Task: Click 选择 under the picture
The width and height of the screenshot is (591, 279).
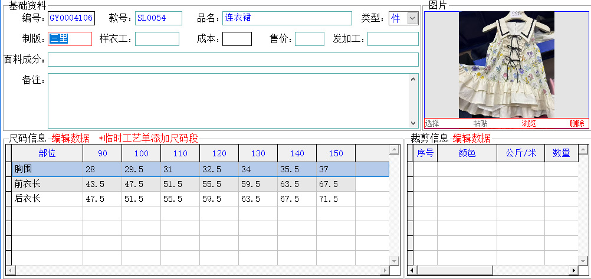Action: pos(432,123)
